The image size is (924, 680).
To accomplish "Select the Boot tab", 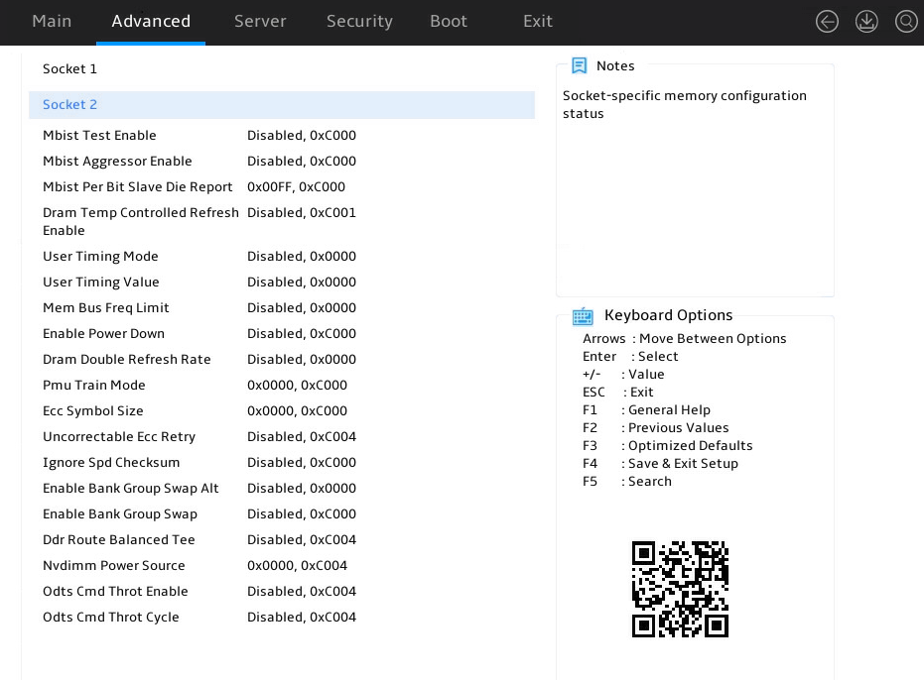I will (x=449, y=21).
